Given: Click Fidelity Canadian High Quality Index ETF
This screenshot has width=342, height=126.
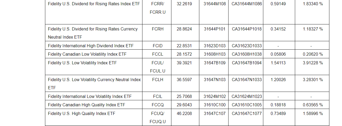Looking at the screenshot, I should point(86,105).
